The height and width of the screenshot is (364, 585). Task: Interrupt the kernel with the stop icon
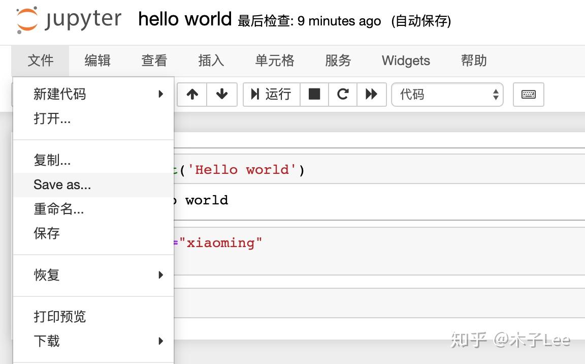(x=314, y=95)
